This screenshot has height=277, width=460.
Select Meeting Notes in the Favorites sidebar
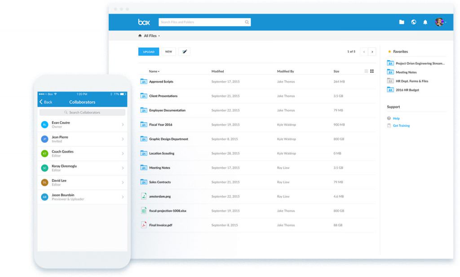point(405,72)
